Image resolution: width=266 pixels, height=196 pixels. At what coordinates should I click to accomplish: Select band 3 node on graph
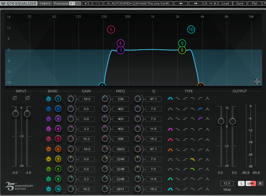pyautogui.click(x=120, y=50)
